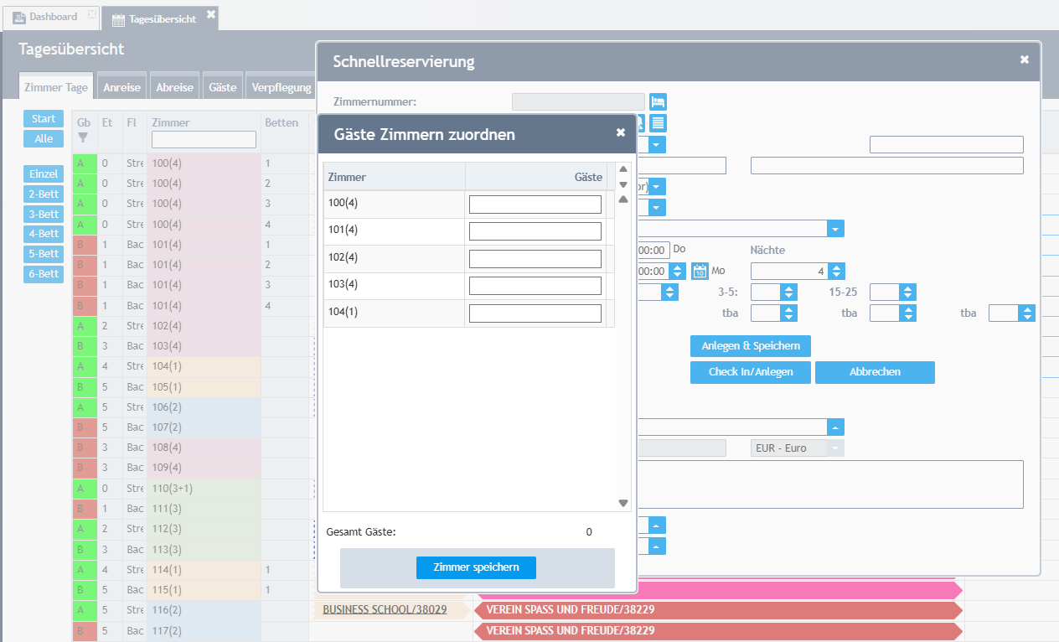Click the expand icon on Dashboard tab
1059x642 pixels.
(92, 16)
